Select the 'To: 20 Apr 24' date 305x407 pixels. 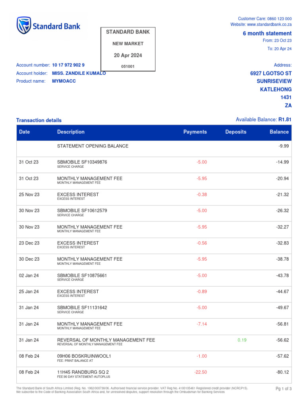tap(279, 49)
